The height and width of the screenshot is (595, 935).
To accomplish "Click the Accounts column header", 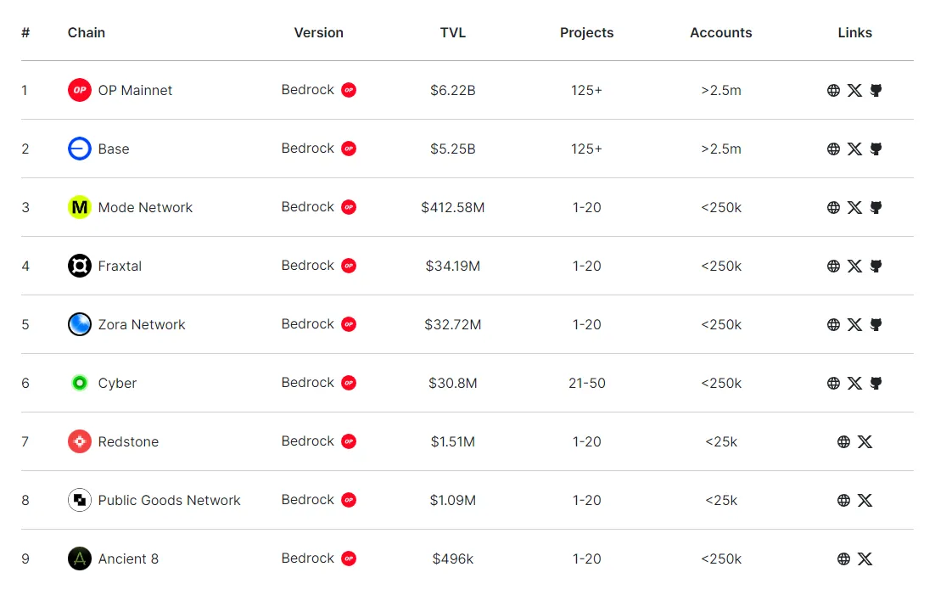I will tap(720, 33).
